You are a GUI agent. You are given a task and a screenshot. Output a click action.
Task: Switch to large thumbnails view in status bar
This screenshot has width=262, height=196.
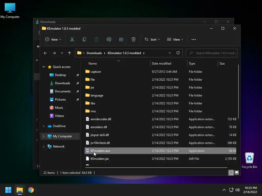[237, 173]
